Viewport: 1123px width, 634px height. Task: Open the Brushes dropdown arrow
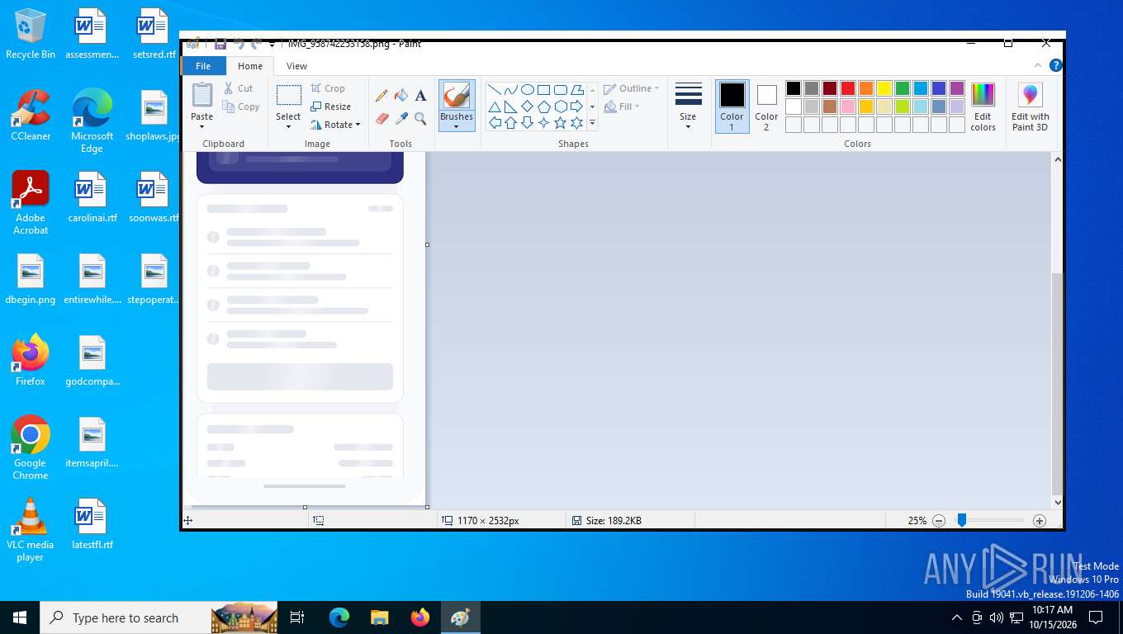click(457, 127)
